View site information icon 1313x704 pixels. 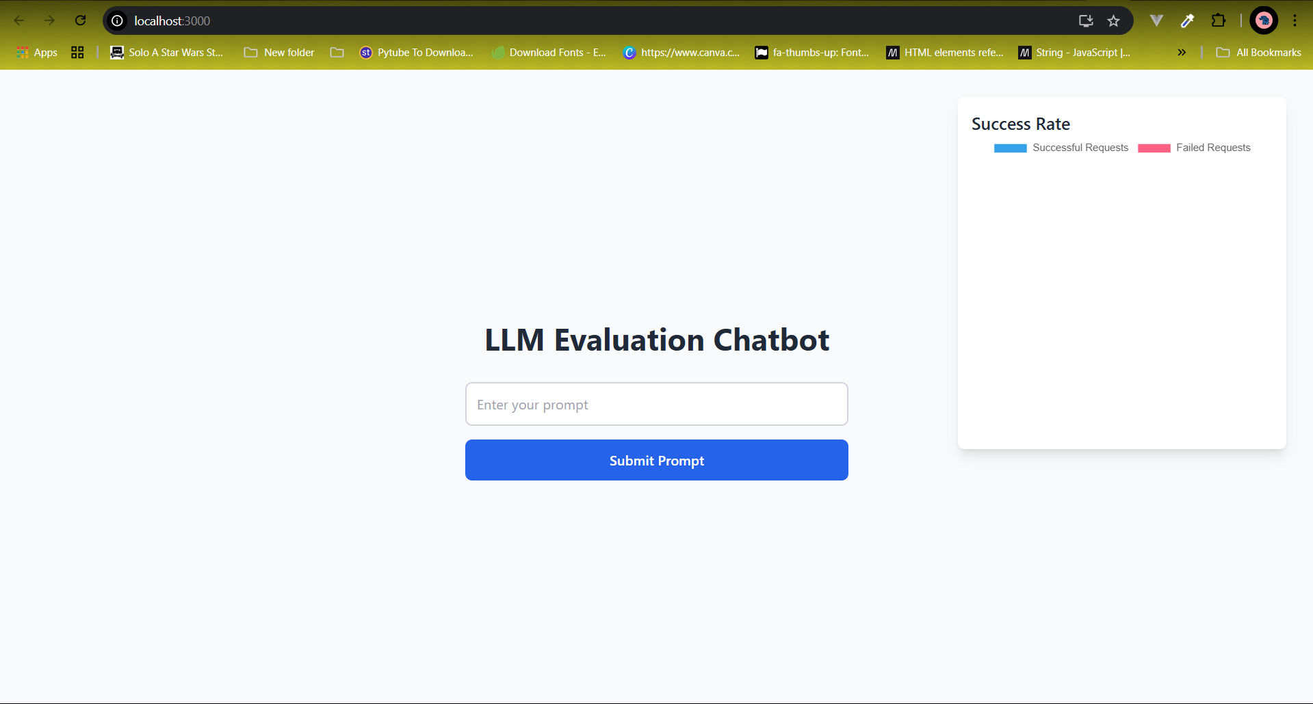click(118, 21)
